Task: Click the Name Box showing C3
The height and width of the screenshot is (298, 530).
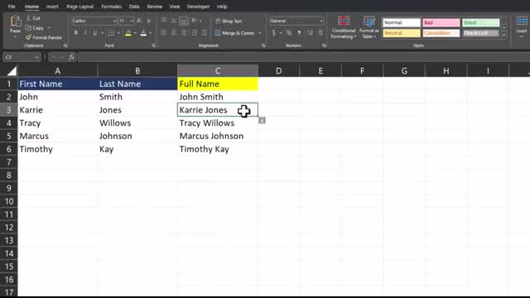Action: [x=22, y=57]
